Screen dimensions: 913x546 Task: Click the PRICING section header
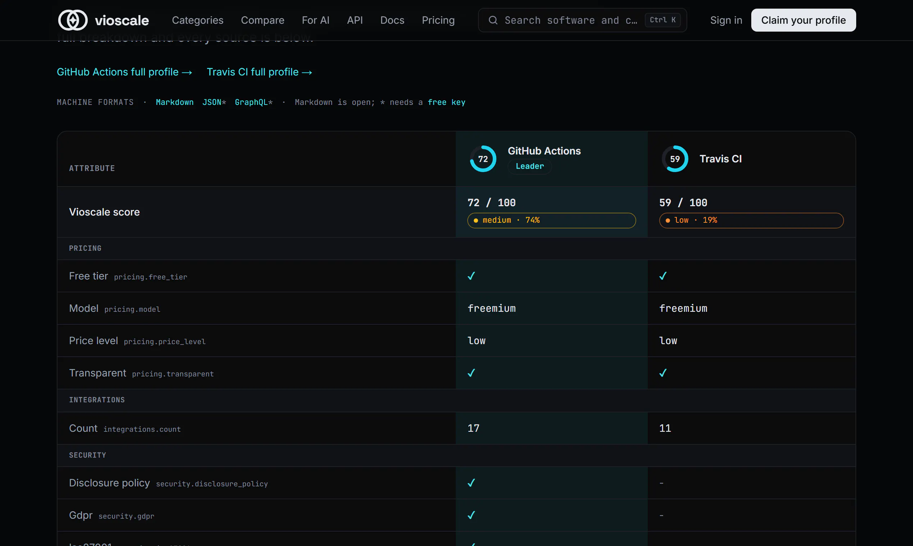point(85,248)
